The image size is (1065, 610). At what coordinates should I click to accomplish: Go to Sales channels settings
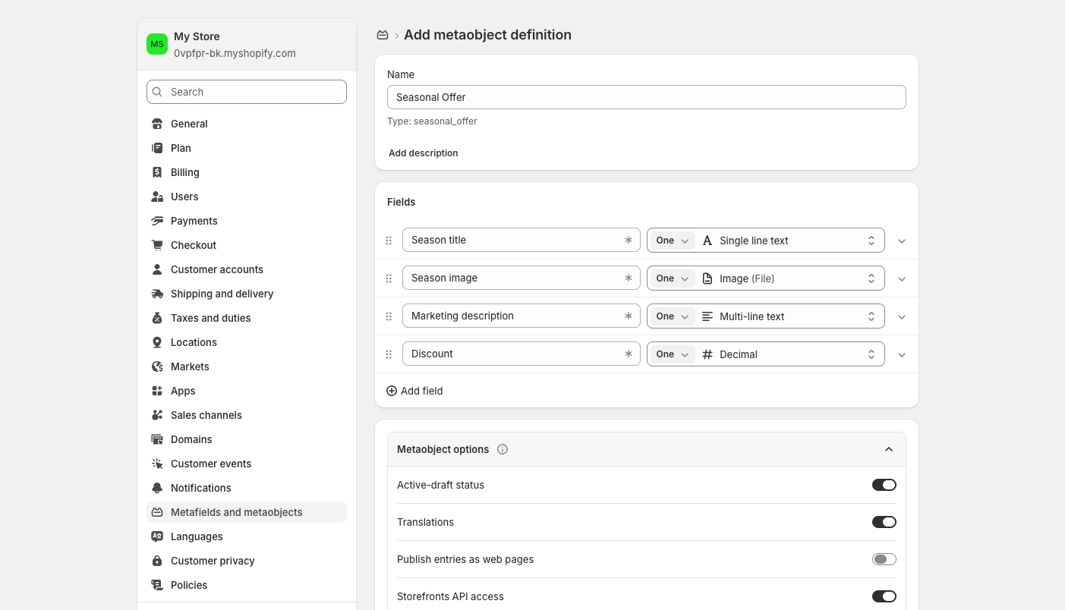[247, 415]
